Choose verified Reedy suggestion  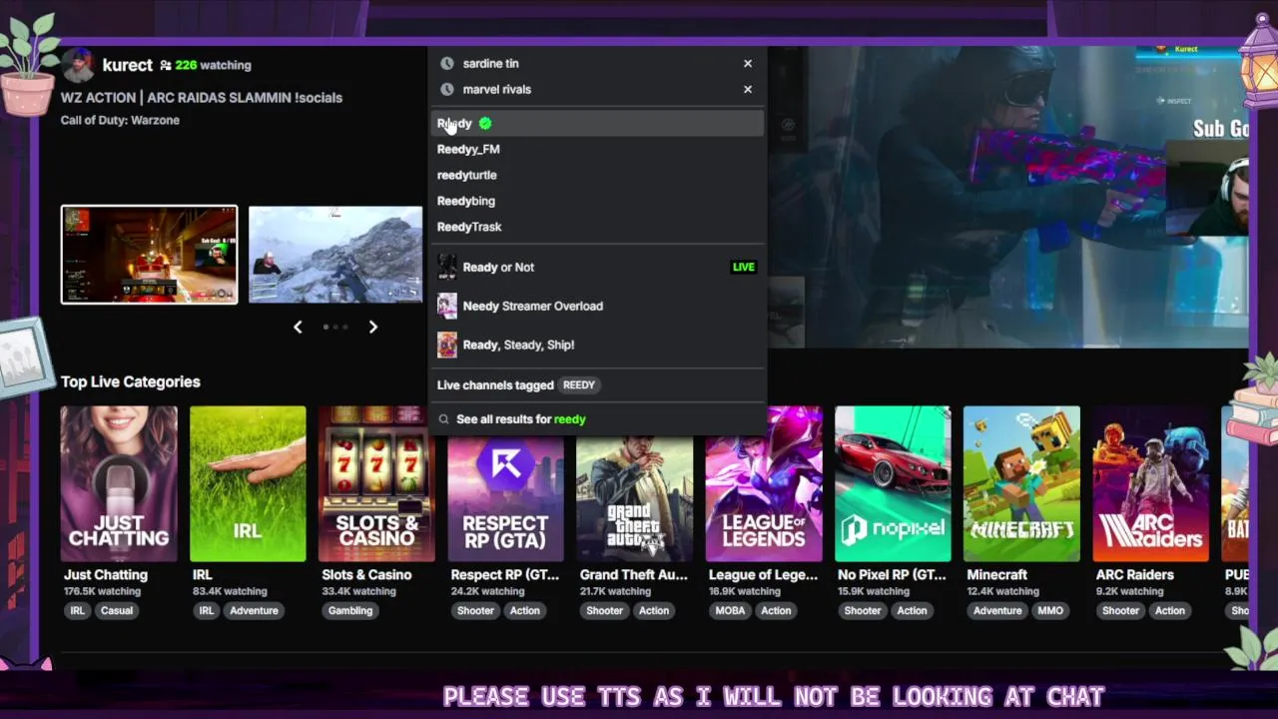click(x=597, y=123)
